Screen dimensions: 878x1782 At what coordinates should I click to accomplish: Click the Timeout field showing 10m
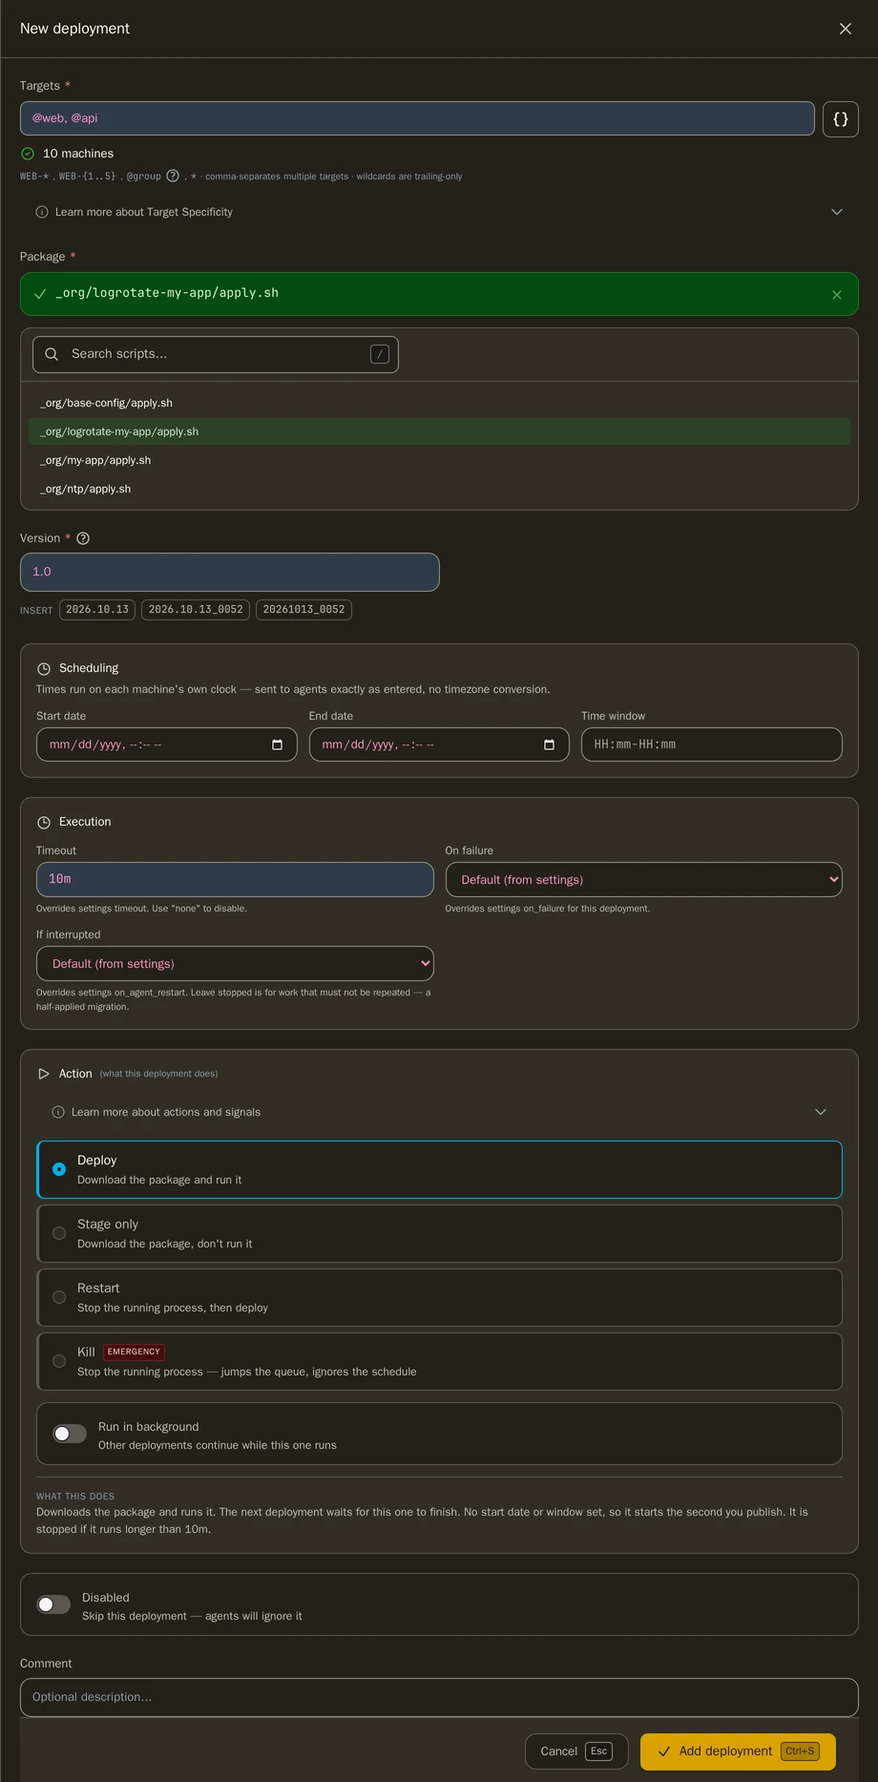(235, 879)
